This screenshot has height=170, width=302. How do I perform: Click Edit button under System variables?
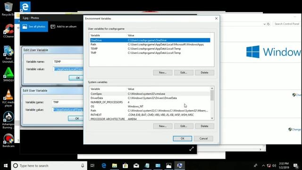tap(184, 126)
